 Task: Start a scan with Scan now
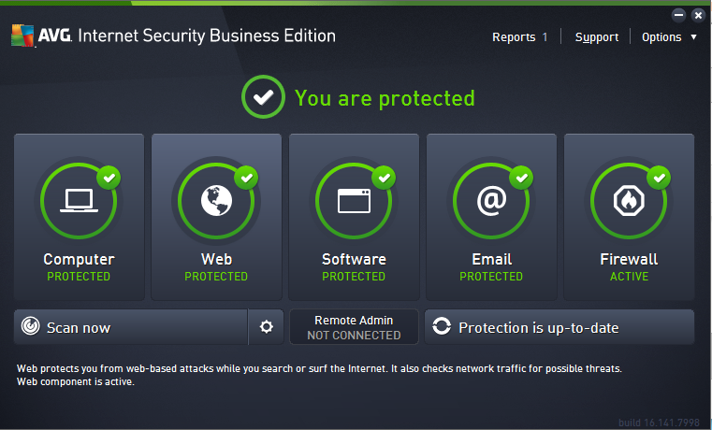point(131,327)
